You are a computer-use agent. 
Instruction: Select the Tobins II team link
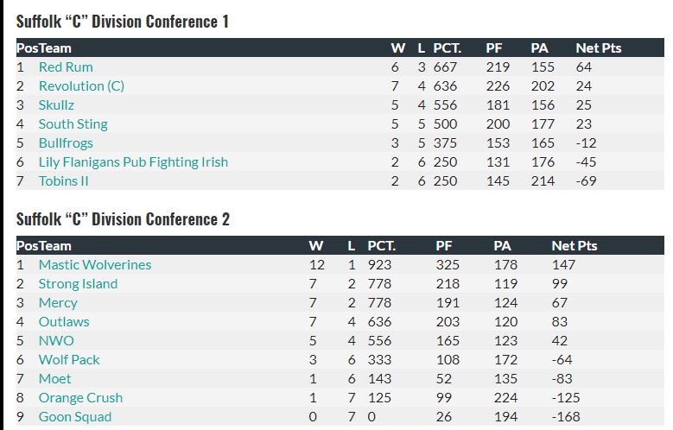pyautogui.click(x=64, y=181)
